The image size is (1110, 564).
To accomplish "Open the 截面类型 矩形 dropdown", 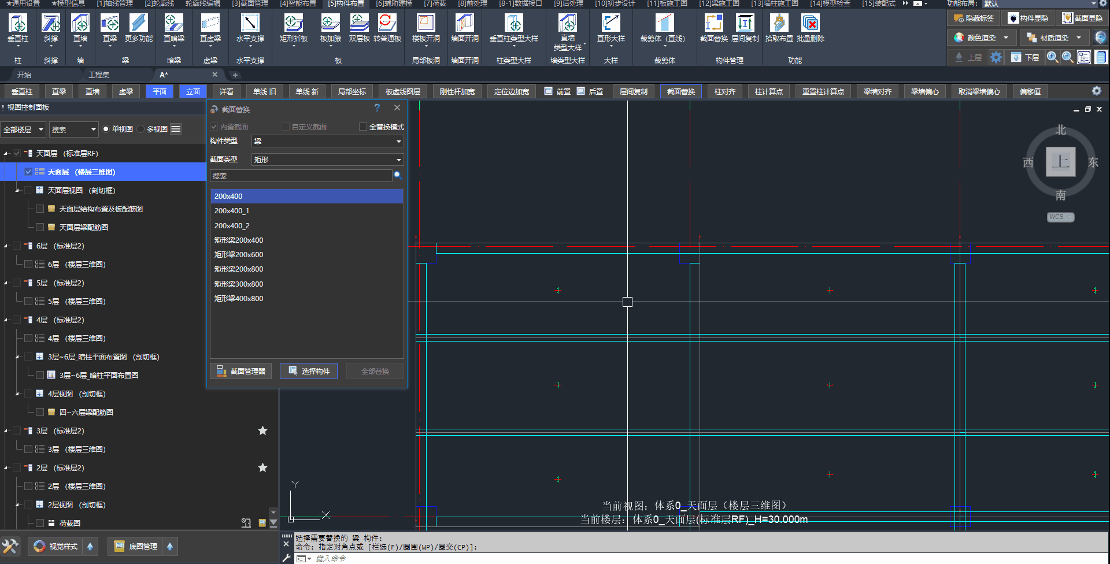I will pyautogui.click(x=327, y=159).
